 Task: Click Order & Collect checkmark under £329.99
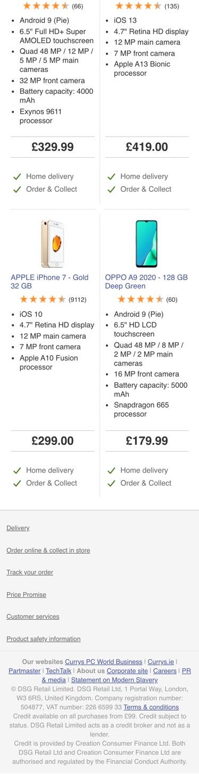[x=17, y=189]
